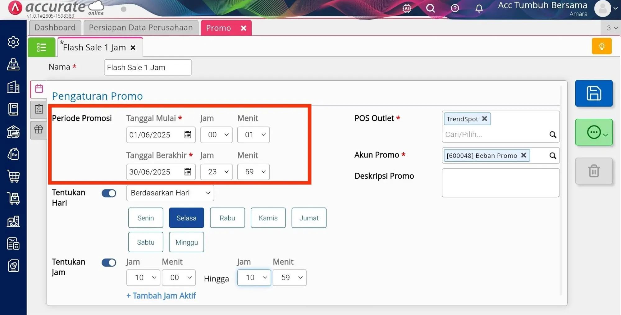Remove the Beban Promo account tag

click(523, 155)
